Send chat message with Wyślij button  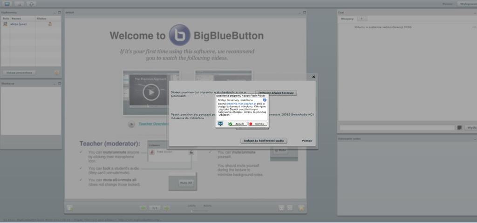coord(471,128)
